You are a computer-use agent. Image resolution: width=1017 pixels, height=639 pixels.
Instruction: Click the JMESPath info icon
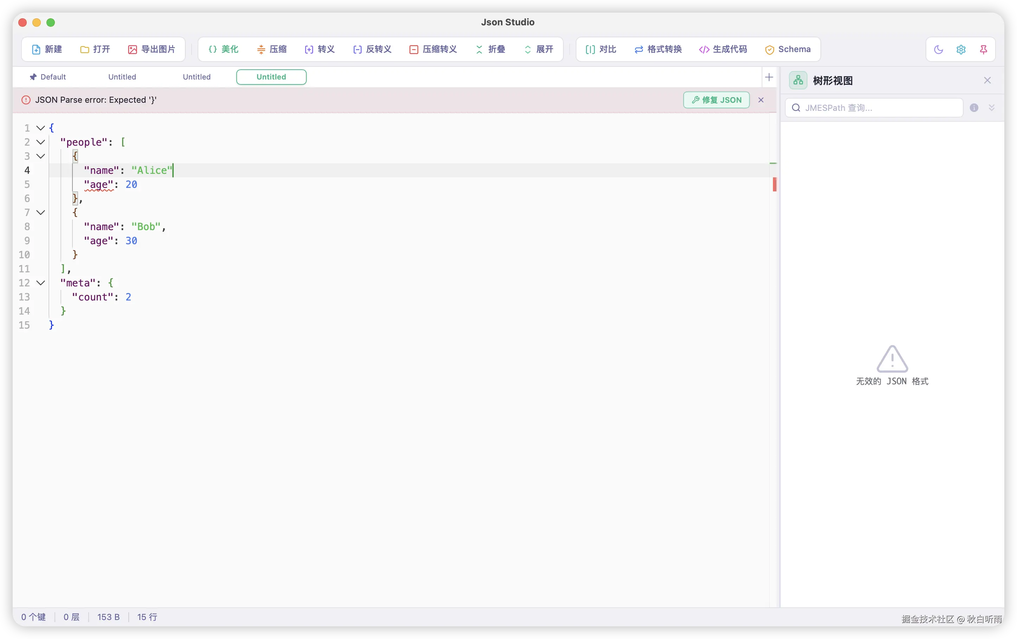974,108
